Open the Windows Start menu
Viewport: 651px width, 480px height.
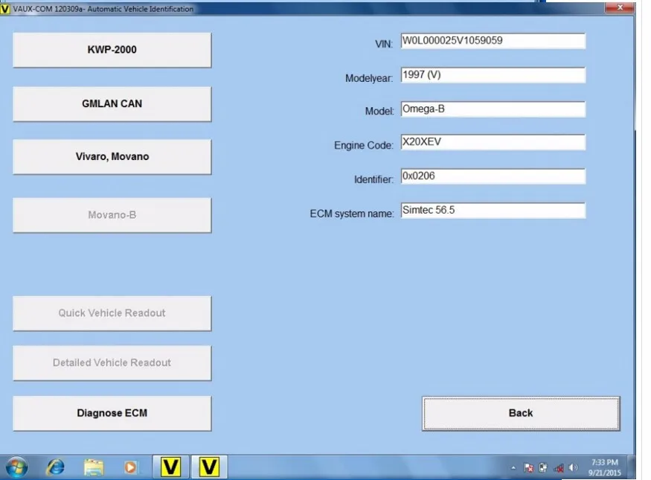tap(16, 467)
